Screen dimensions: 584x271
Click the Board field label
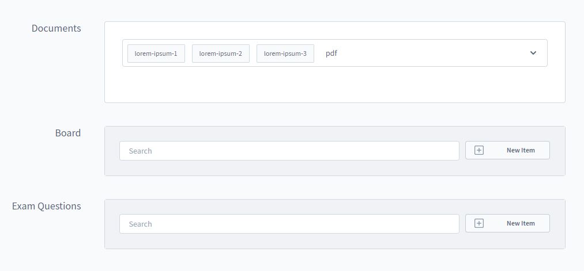[68, 133]
